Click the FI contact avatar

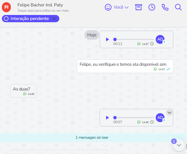tap(6, 7)
